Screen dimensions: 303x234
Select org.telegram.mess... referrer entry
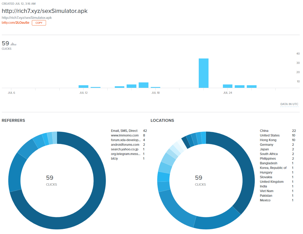pos(126,154)
